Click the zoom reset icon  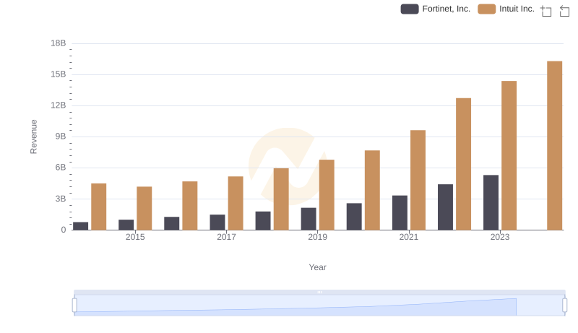(x=564, y=11)
